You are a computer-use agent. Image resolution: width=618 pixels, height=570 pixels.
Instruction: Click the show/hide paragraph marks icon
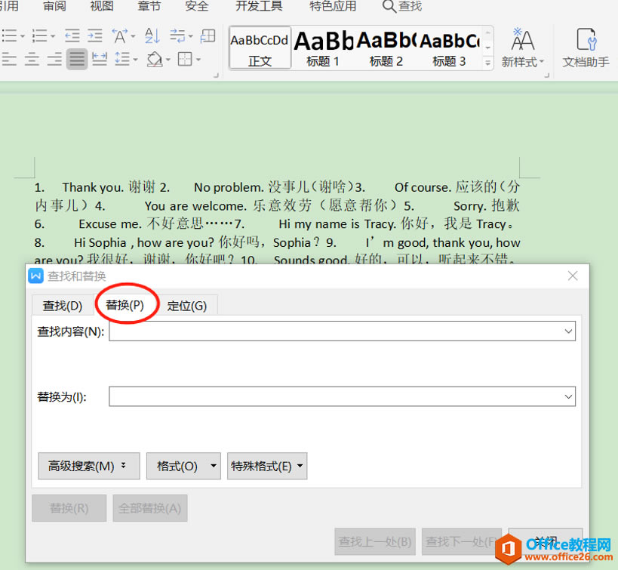pos(178,36)
